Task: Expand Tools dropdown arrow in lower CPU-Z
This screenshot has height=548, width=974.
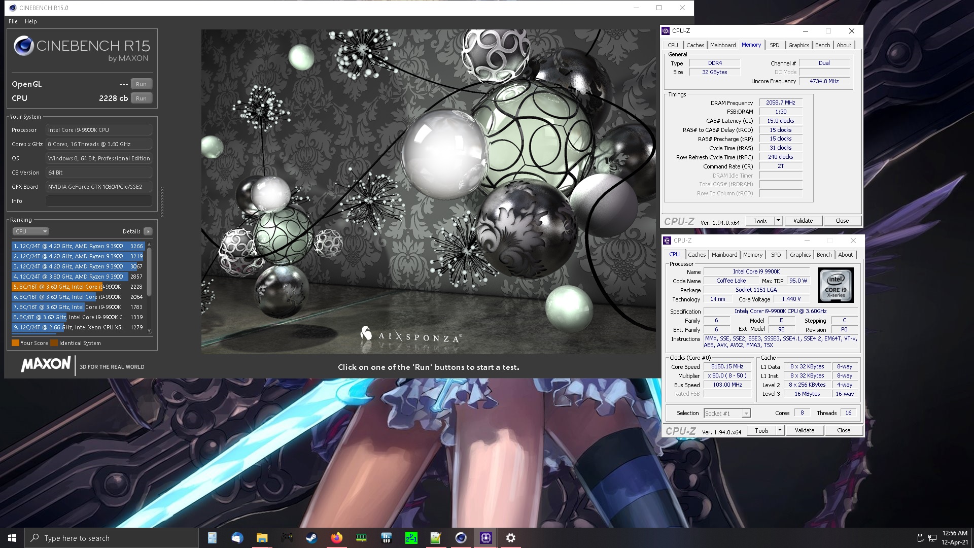Action: click(x=780, y=430)
